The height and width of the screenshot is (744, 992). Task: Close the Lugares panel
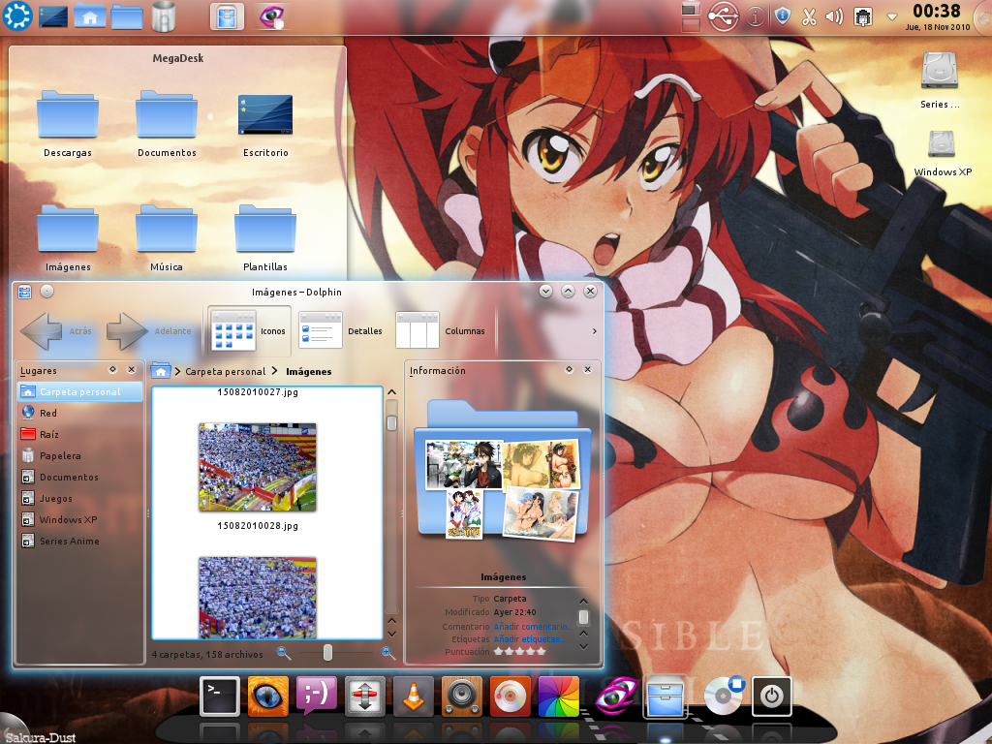(x=132, y=369)
